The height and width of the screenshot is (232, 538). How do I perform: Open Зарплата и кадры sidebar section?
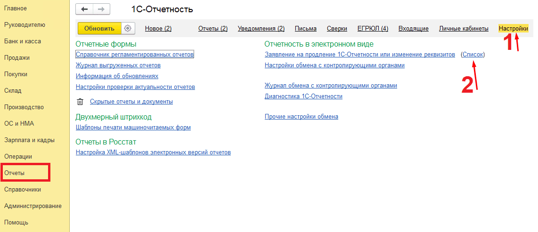pyautogui.click(x=30, y=140)
